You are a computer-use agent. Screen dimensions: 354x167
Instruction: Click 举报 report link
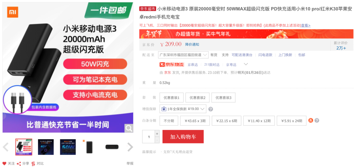tap(130, 163)
